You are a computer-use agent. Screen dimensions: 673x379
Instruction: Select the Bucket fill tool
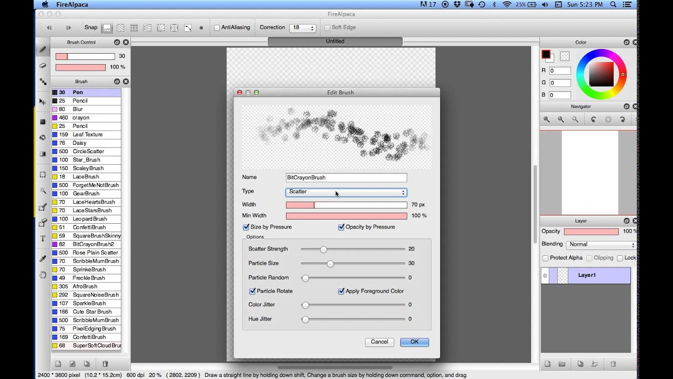[x=43, y=137]
